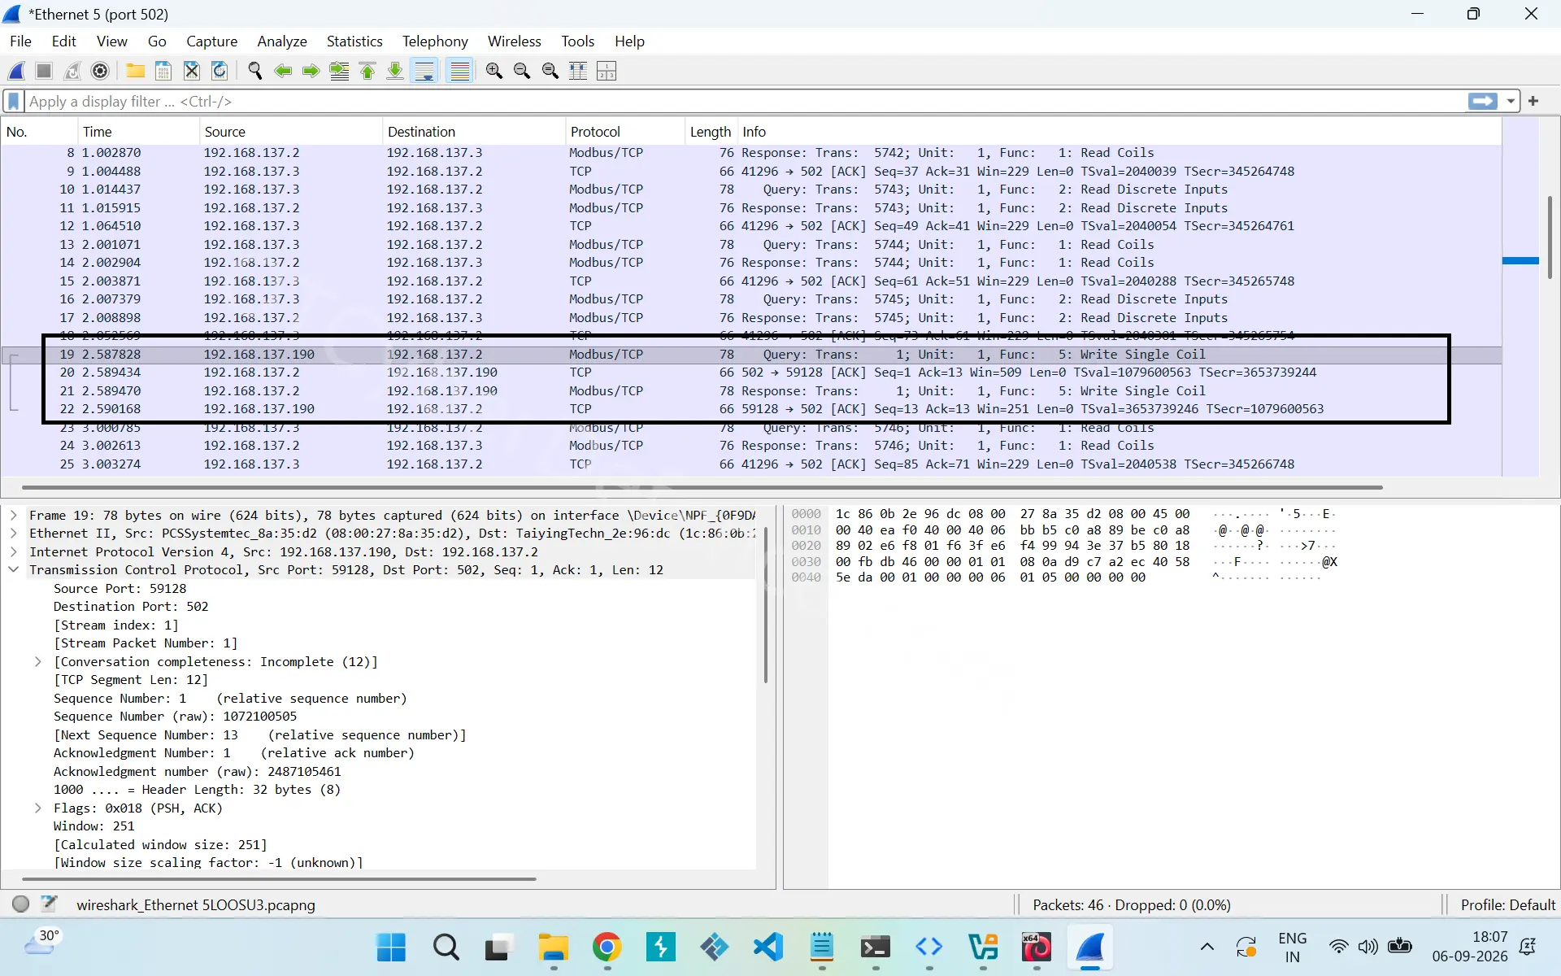This screenshot has width=1561, height=976.
Task: Go to specified packet icon
Action: (x=339, y=71)
